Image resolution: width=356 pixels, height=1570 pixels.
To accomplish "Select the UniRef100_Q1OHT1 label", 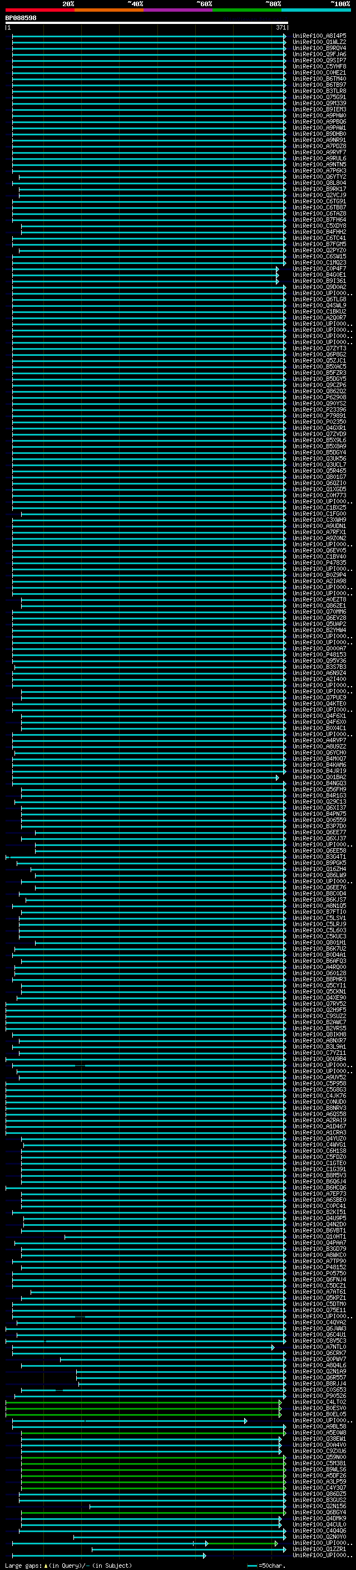I will pyautogui.click(x=319, y=1236).
